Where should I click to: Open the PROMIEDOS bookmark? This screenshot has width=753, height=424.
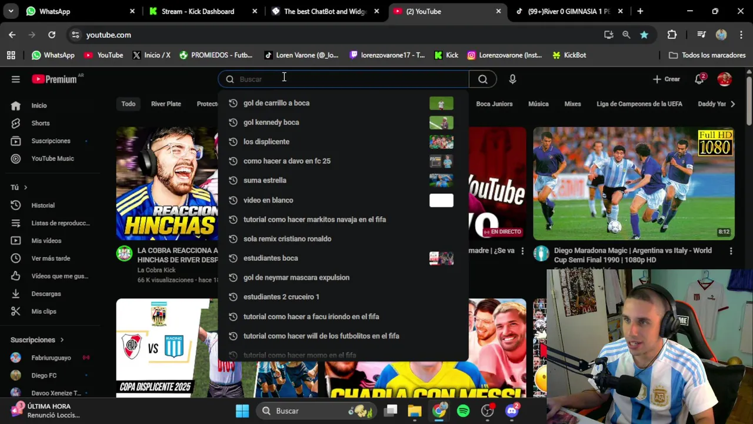(x=216, y=55)
